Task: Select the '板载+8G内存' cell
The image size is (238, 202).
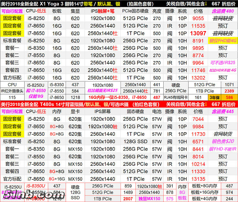Action: click(204, 186)
